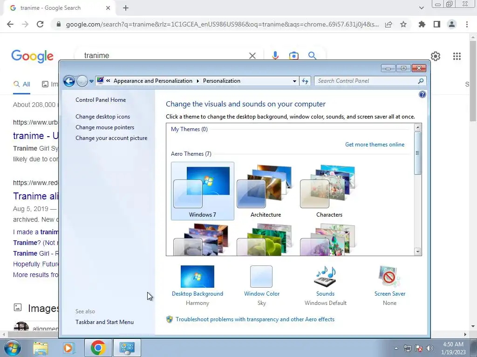Select the Architecture theme
Screen dimensions: 477x357
(266, 191)
